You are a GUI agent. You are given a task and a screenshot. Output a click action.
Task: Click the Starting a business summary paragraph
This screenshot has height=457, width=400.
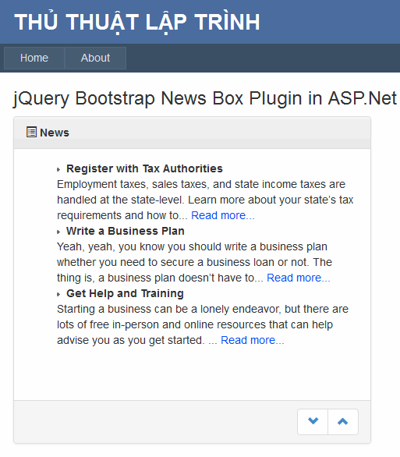(203, 324)
